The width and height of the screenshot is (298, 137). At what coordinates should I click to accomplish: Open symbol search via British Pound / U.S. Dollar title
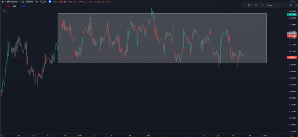click(x=17, y=2)
